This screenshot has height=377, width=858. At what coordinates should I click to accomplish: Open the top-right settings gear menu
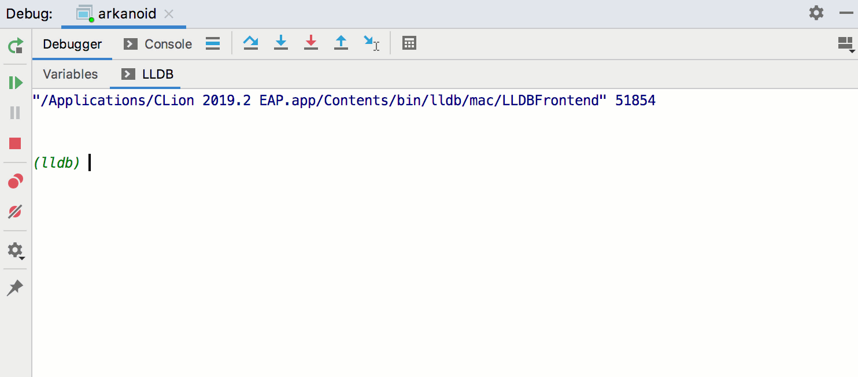[x=817, y=13]
